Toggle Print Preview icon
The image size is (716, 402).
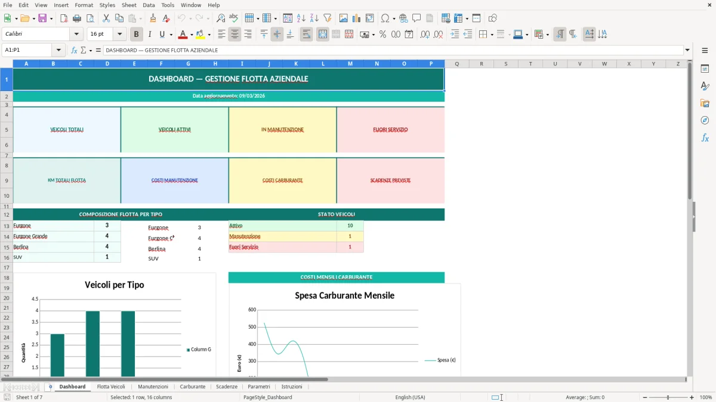coord(90,18)
